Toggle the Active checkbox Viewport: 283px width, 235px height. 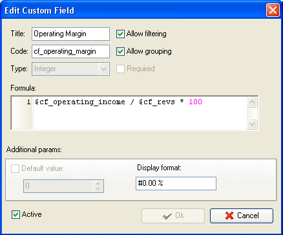(x=16, y=214)
